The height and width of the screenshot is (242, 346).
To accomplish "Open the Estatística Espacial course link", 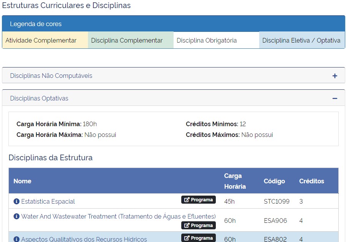I will [48, 201].
